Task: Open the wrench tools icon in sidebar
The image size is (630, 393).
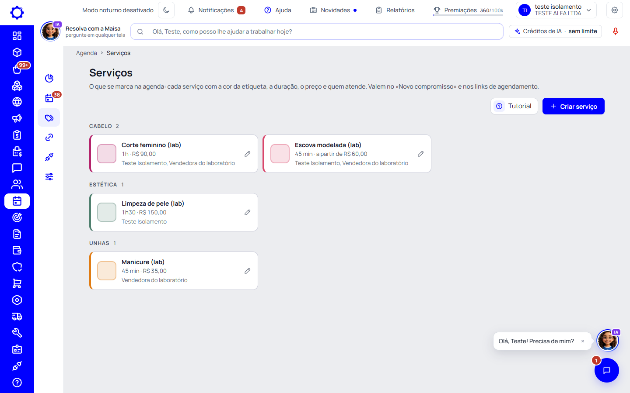Action: click(17, 333)
